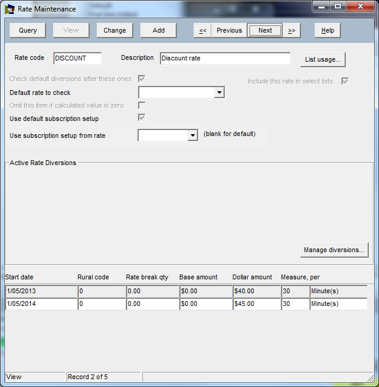Jump to last record with >> button

(x=292, y=30)
